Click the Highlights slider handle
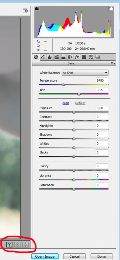This screenshot has height=260, width=120. [x=74, y=130]
